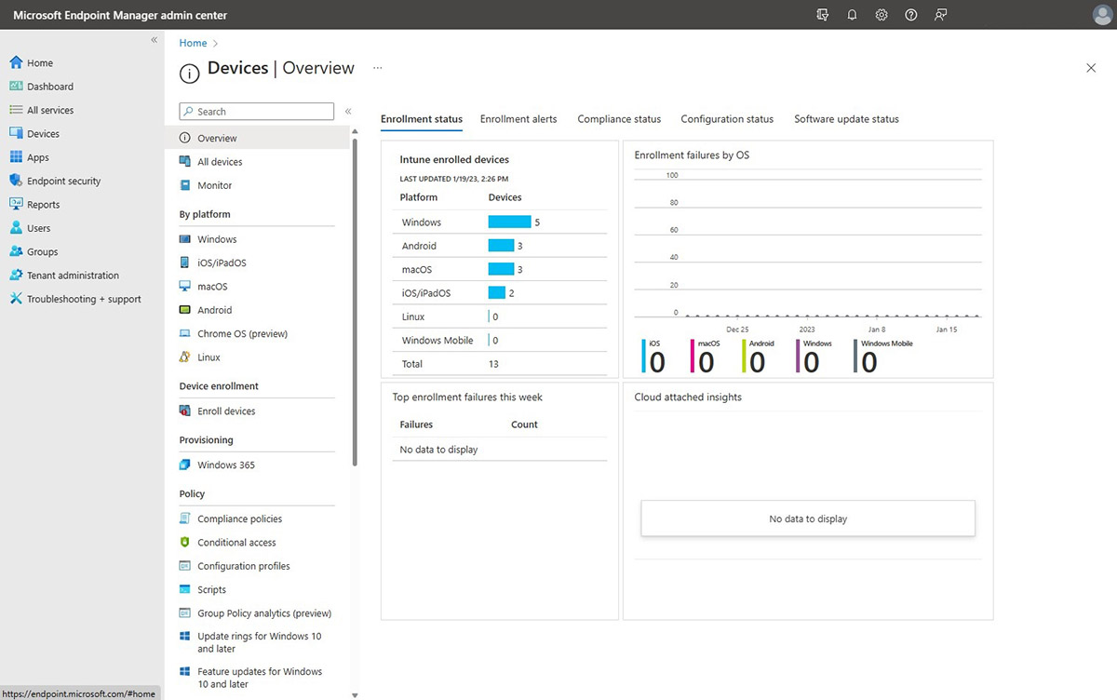Open the more options ellipsis beside Overview
Viewport: 1117px width, 700px height.
[378, 68]
